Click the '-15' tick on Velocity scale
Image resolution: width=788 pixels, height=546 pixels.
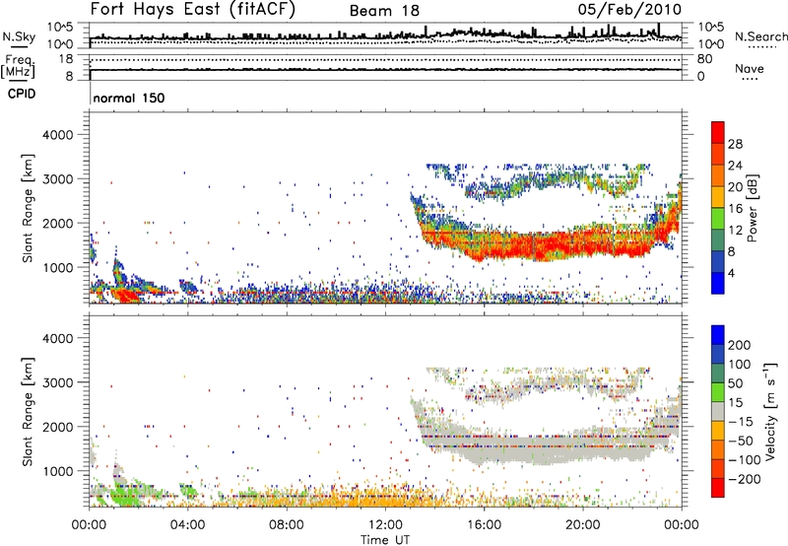[x=741, y=422]
